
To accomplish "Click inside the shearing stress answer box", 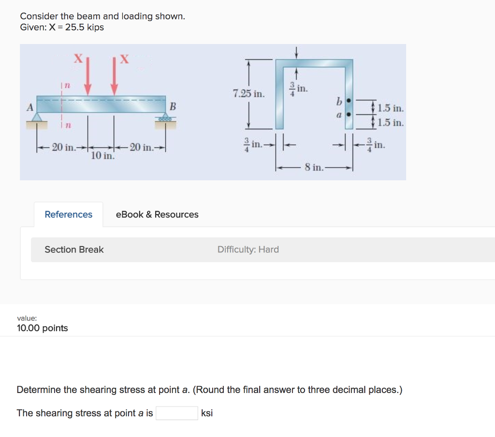I will [177, 412].
